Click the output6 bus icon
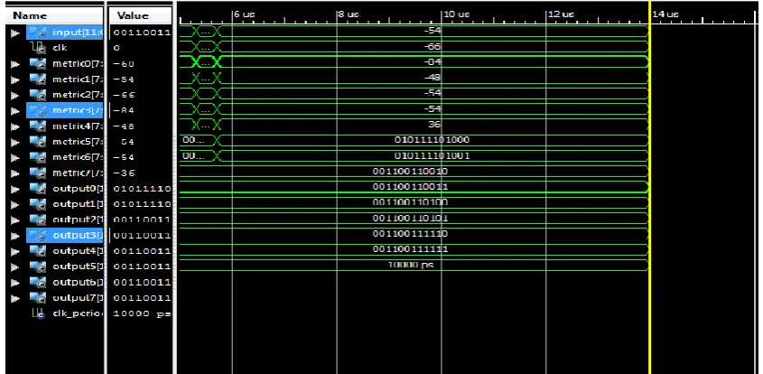Viewport: 763px width, 374px height. click(37, 283)
